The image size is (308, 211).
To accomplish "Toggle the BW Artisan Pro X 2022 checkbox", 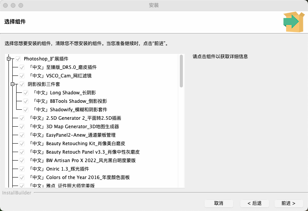I will pos(22,161).
